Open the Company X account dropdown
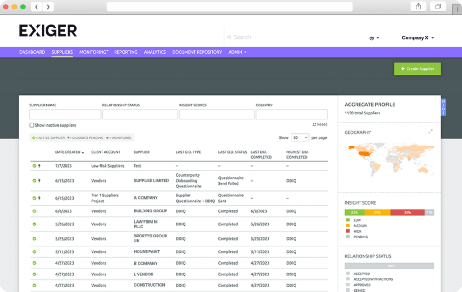 click(x=418, y=38)
